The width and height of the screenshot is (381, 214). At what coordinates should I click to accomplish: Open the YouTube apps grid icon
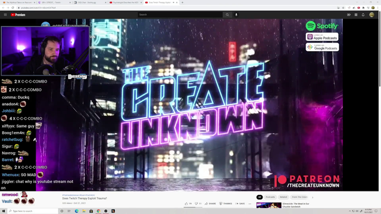point(356,15)
